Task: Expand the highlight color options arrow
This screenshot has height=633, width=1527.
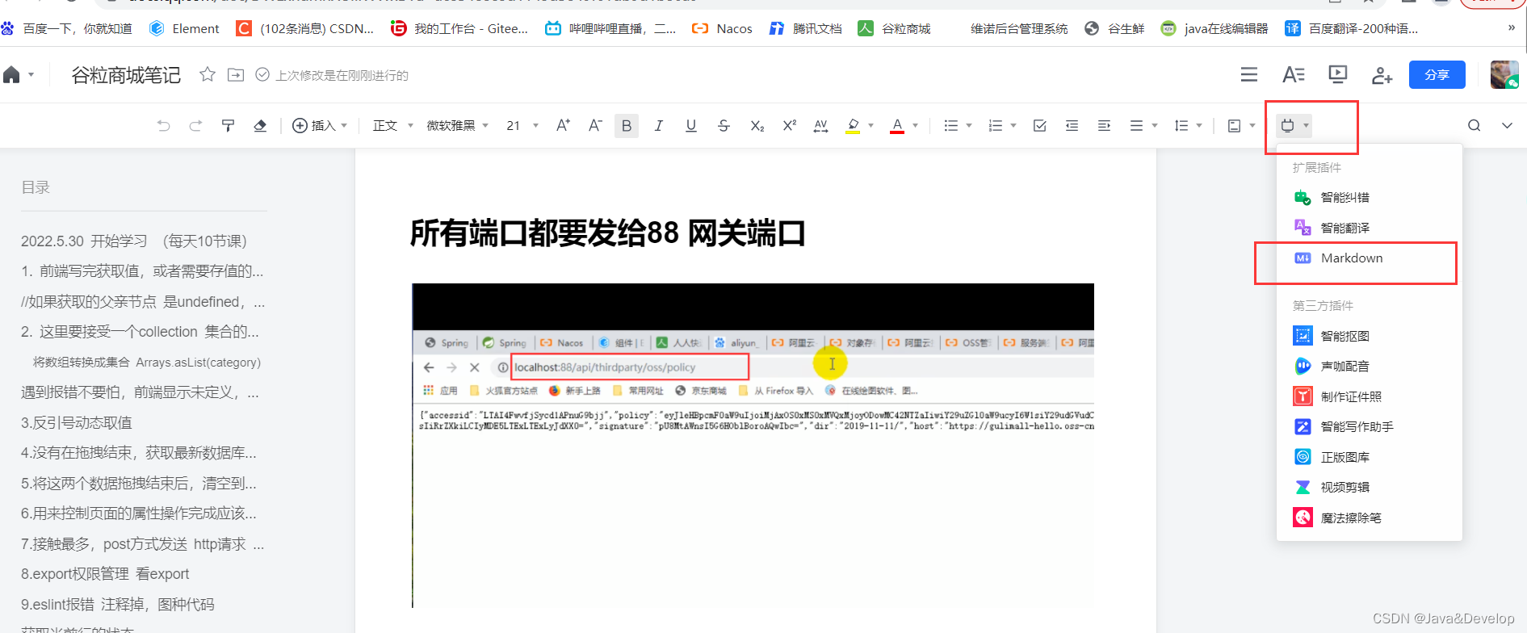Action: 870,125
